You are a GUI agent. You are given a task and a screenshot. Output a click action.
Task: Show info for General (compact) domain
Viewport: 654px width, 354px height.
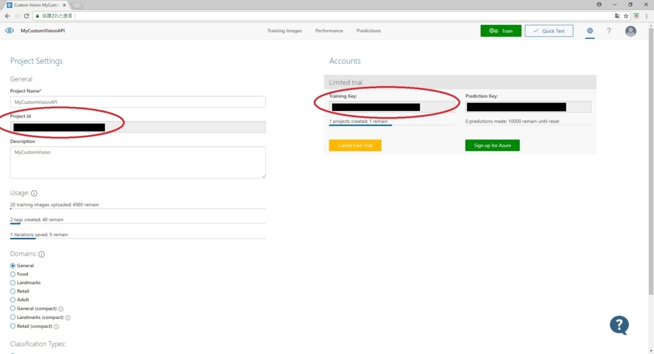[x=61, y=309]
